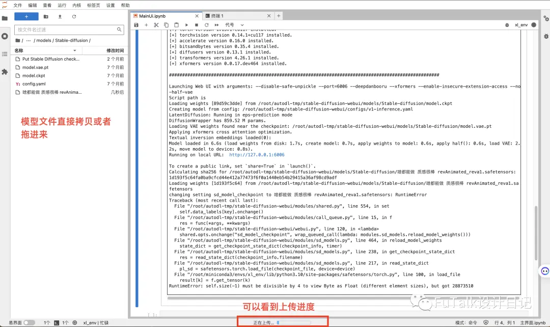The height and width of the screenshot is (327, 550).
Task: Close the 终端 1 tab
Action: pyautogui.click(x=269, y=16)
